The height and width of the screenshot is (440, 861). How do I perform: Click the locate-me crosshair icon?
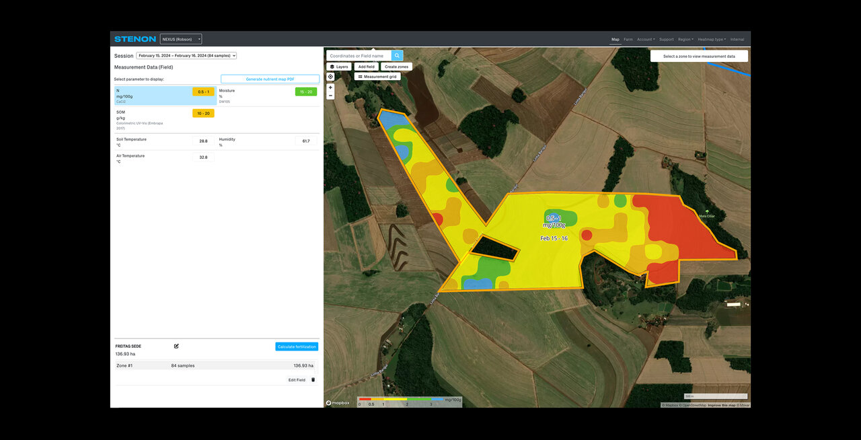pos(330,77)
